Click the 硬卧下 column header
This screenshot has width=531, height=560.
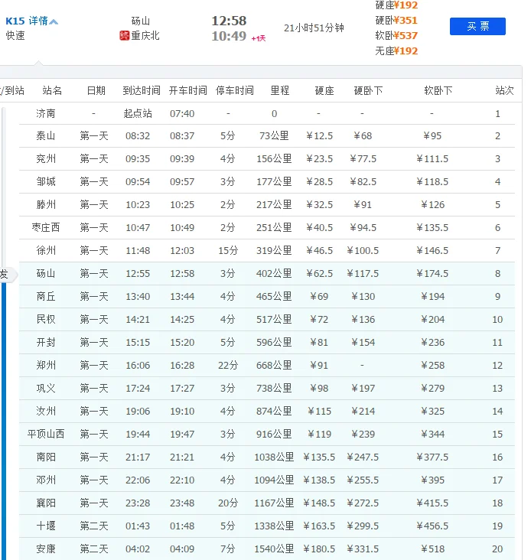click(x=368, y=91)
